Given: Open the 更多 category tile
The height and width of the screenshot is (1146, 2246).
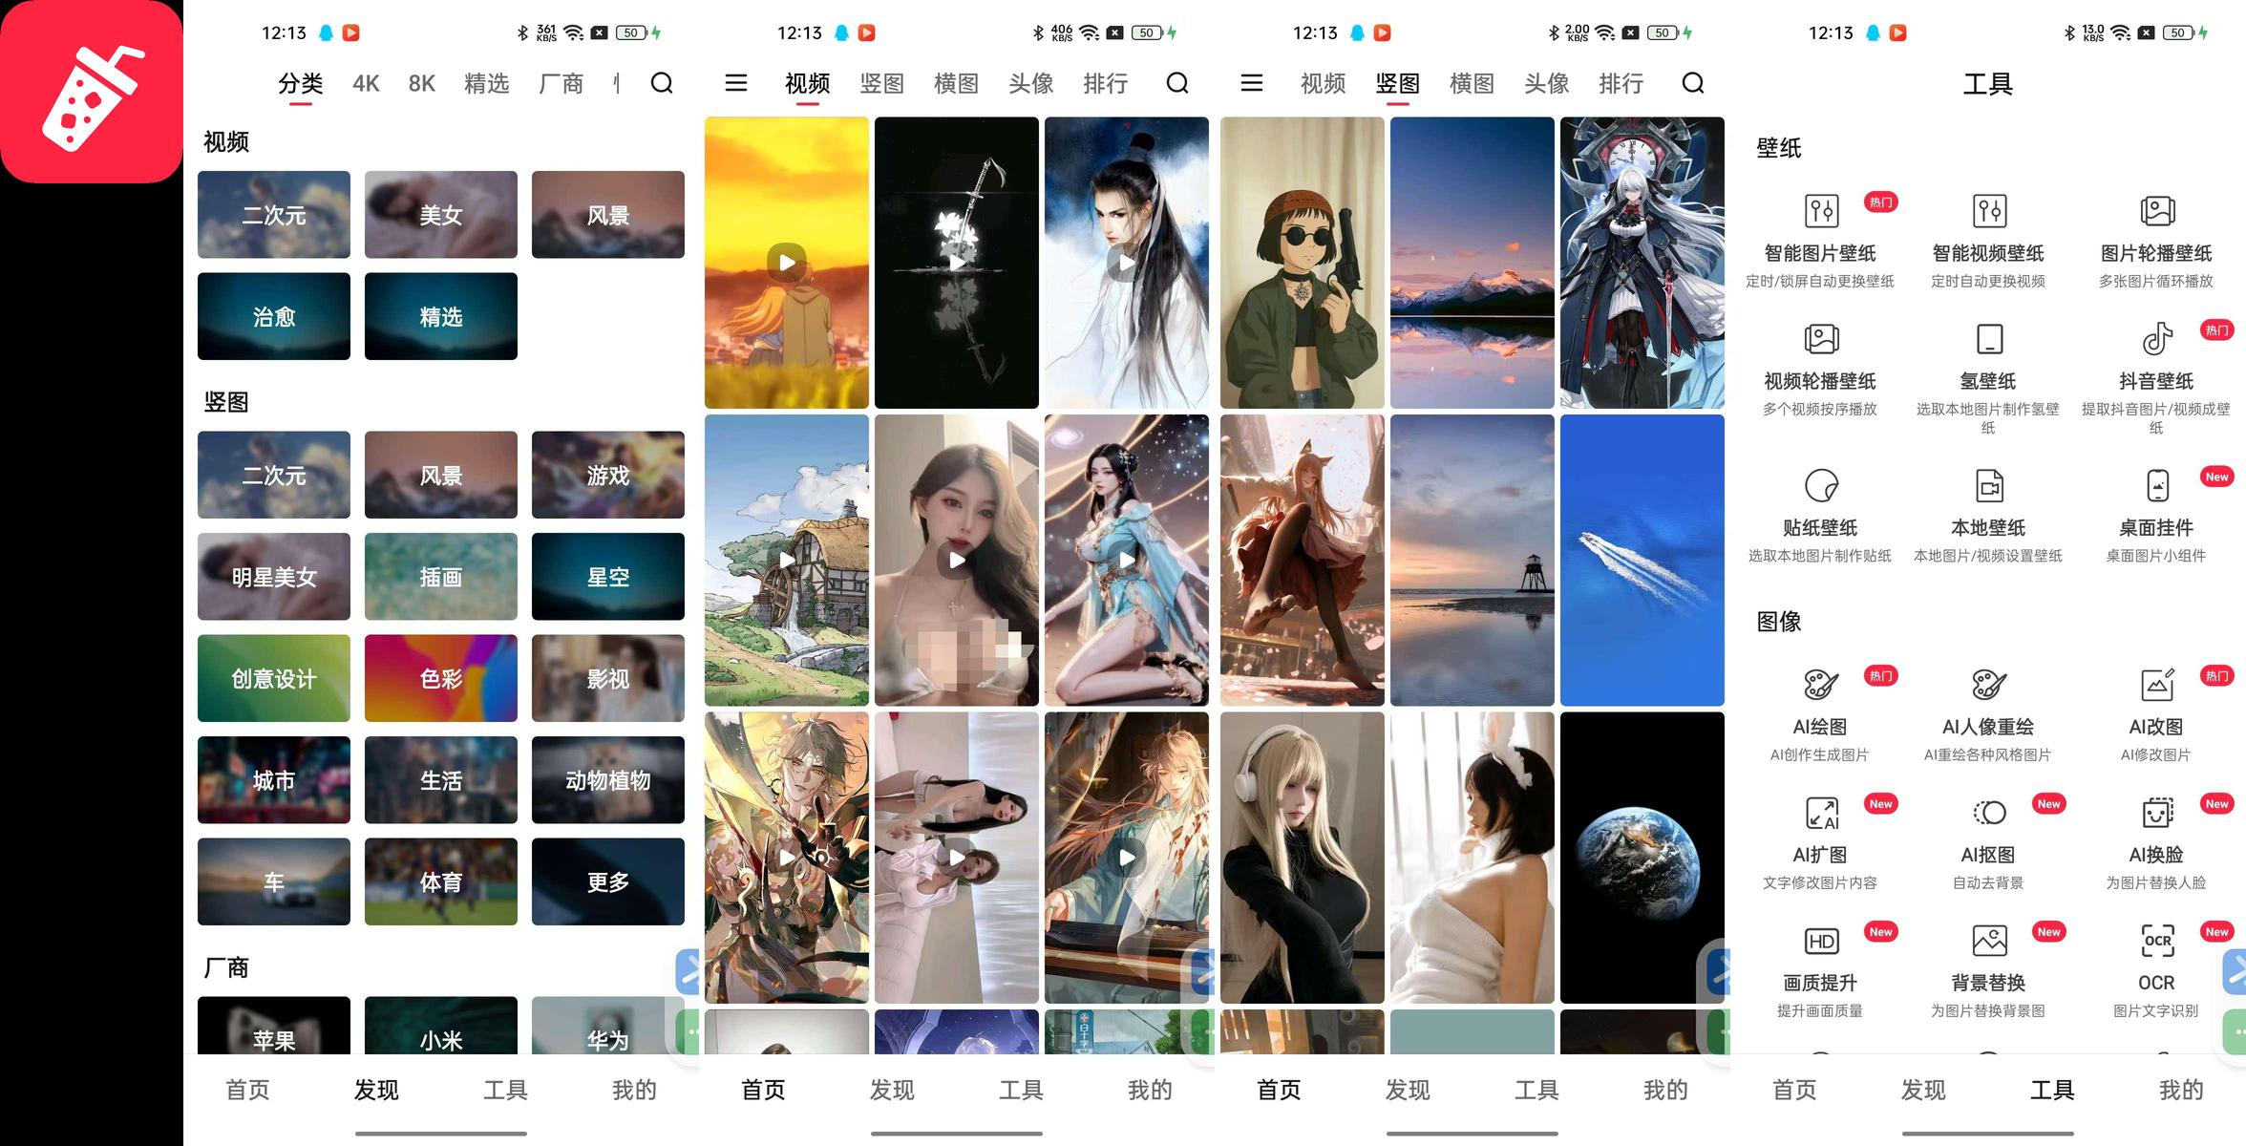Looking at the screenshot, I should pyautogui.click(x=607, y=882).
